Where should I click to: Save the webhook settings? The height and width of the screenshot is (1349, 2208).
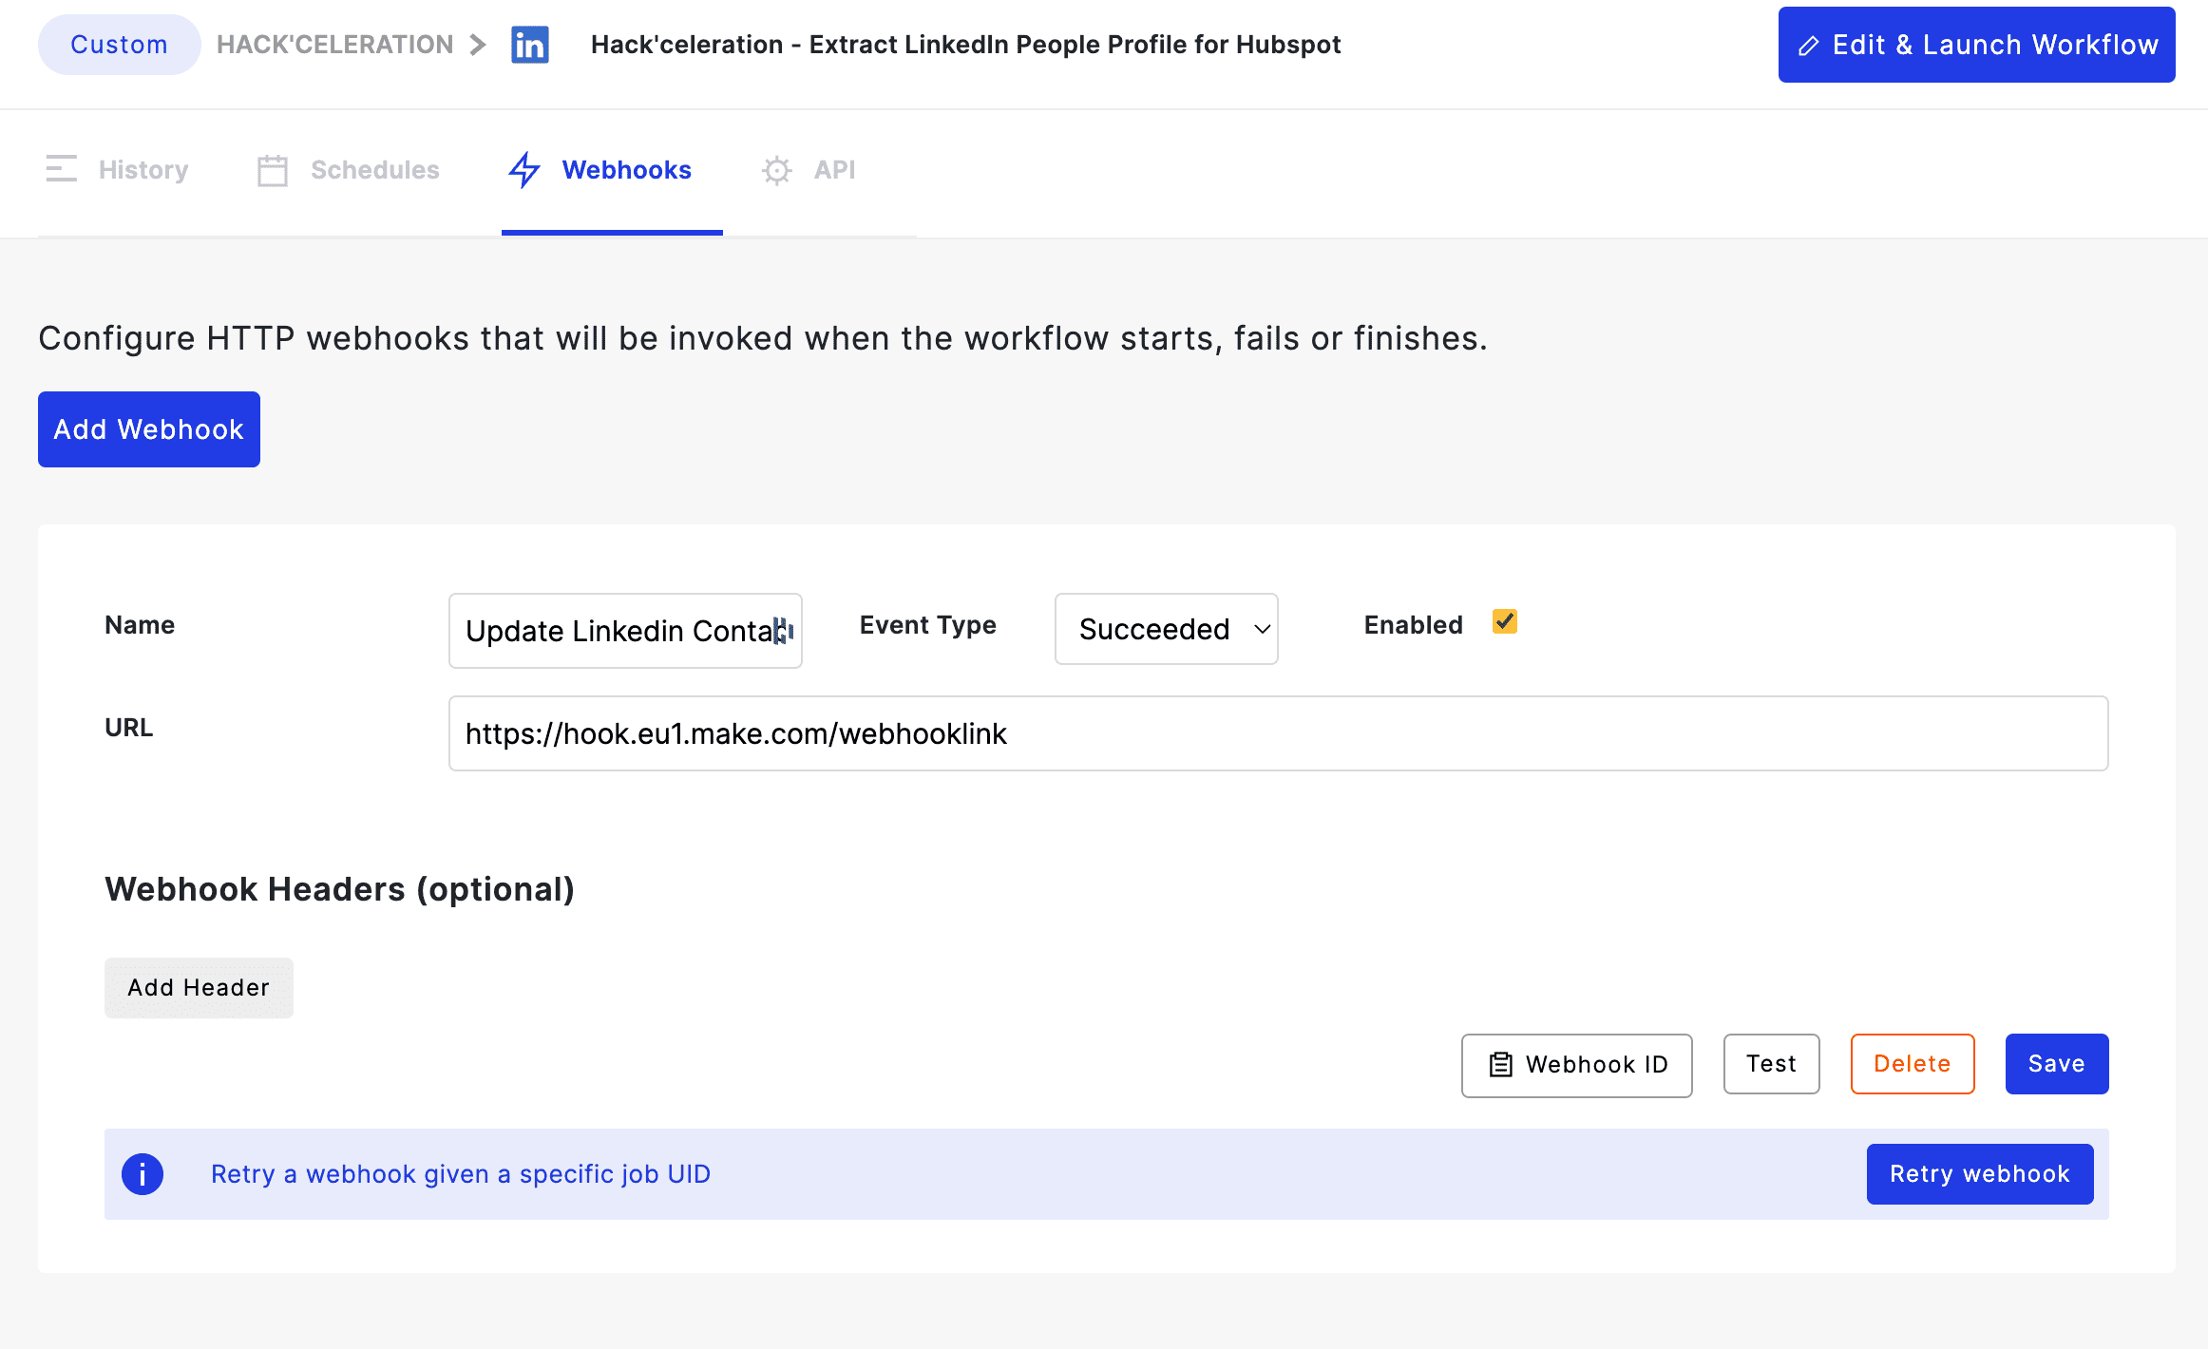[2057, 1064]
